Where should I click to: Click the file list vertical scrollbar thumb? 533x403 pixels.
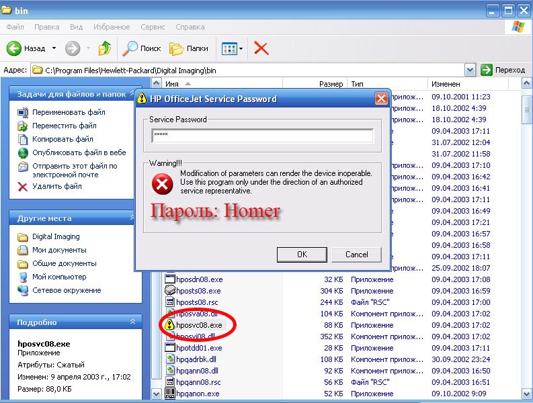(526, 109)
